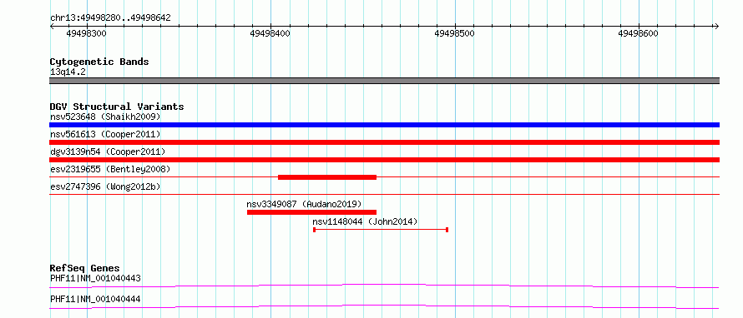Viewport: 743px width, 318px height.
Task: Click the right arrow of the ruler
Action: pos(716,26)
